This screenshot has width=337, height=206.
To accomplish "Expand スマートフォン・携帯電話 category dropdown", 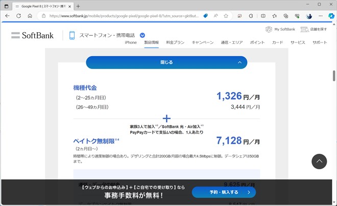I will (142, 35).
